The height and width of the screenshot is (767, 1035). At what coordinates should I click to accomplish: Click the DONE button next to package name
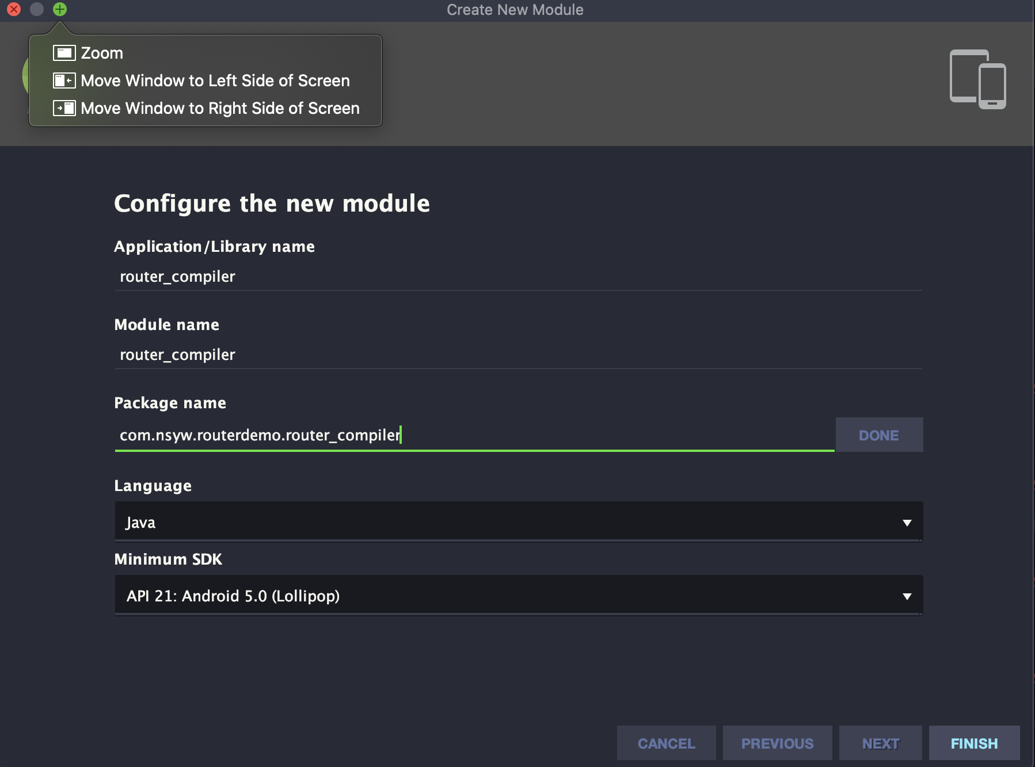(878, 435)
